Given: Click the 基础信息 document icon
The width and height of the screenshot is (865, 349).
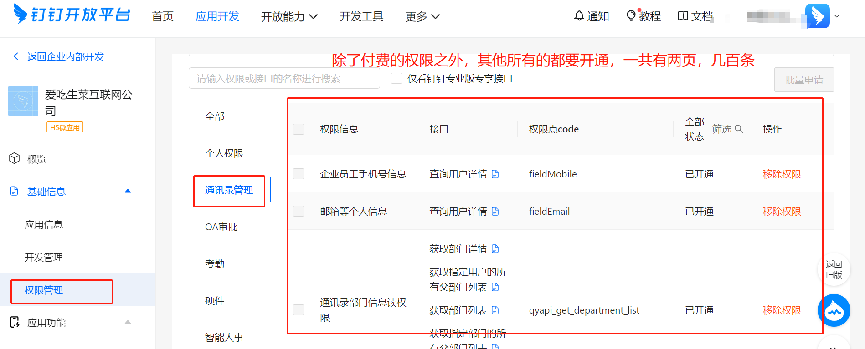Looking at the screenshot, I should point(14,191).
